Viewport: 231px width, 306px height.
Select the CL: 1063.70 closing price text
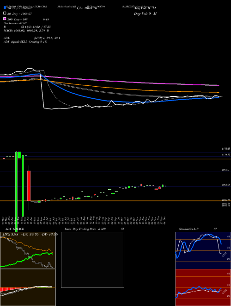click(x=87, y=8)
